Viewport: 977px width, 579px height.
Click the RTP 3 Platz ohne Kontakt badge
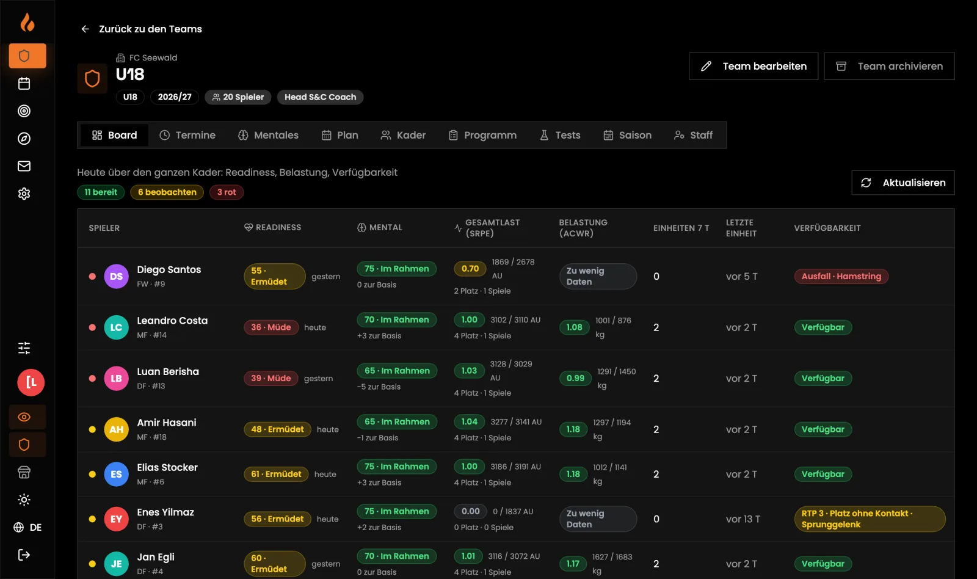[870, 519]
